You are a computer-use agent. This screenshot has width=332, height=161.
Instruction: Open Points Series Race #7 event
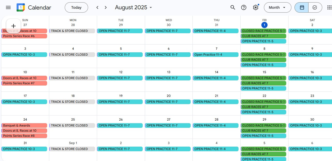(x=24, y=83)
